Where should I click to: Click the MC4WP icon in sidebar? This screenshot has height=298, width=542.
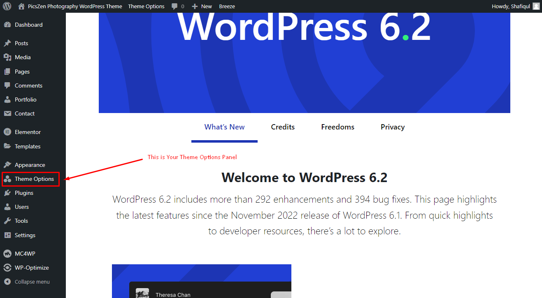pos(7,254)
